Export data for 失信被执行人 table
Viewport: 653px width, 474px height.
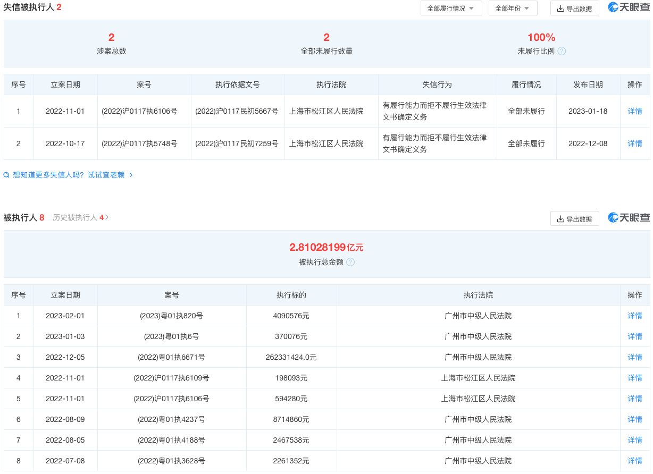point(574,8)
